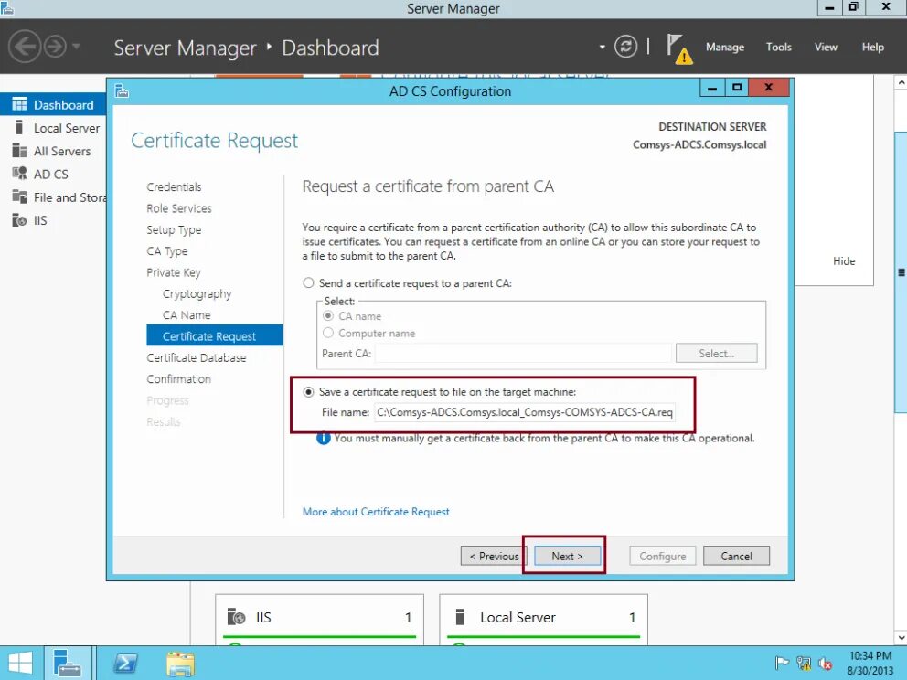
Task: Open the dropdown arrow left of Refresh
Action: (603, 47)
